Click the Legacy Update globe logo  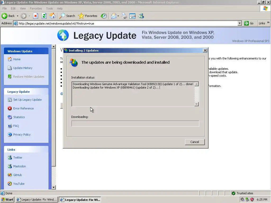coord(63,35)
